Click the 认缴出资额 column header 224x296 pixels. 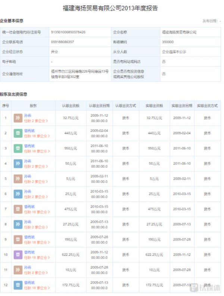[71, 106]
